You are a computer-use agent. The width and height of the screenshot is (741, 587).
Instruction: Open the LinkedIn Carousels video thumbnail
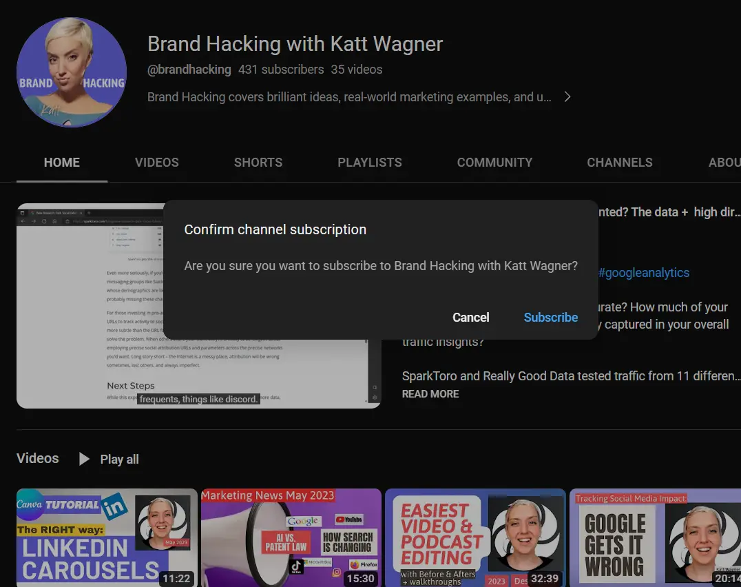(x=107, y=538)
